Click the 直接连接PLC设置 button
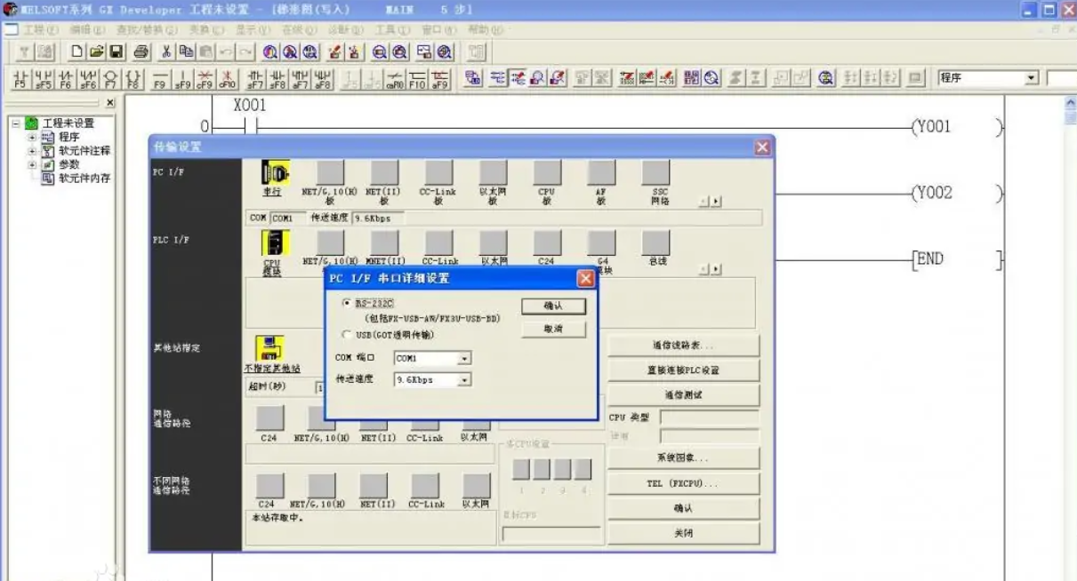Image resolution: width=1077 pixels, height=581 pixels. point(684,370)
